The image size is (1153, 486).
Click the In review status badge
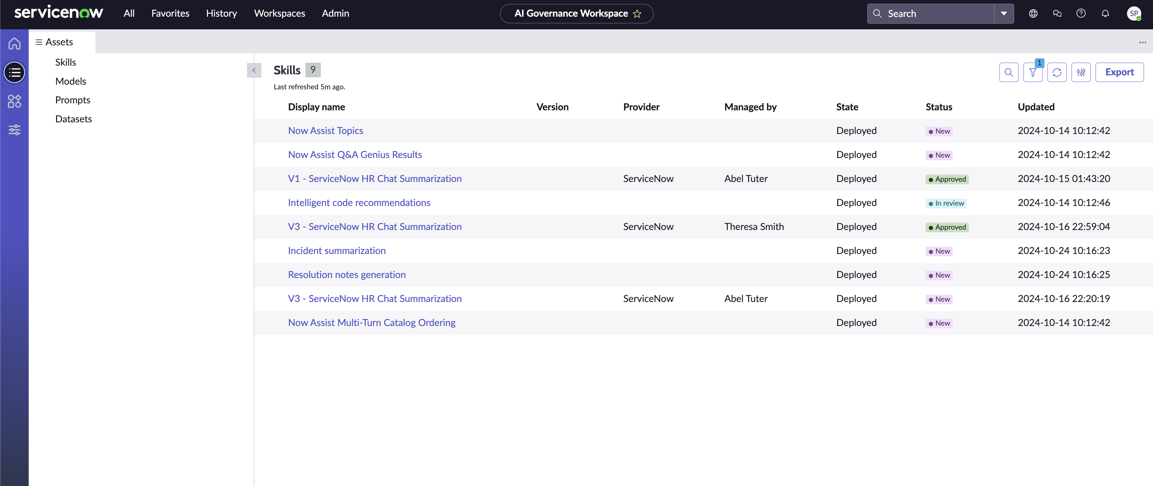pyautogui.click(x=946, y=203)
